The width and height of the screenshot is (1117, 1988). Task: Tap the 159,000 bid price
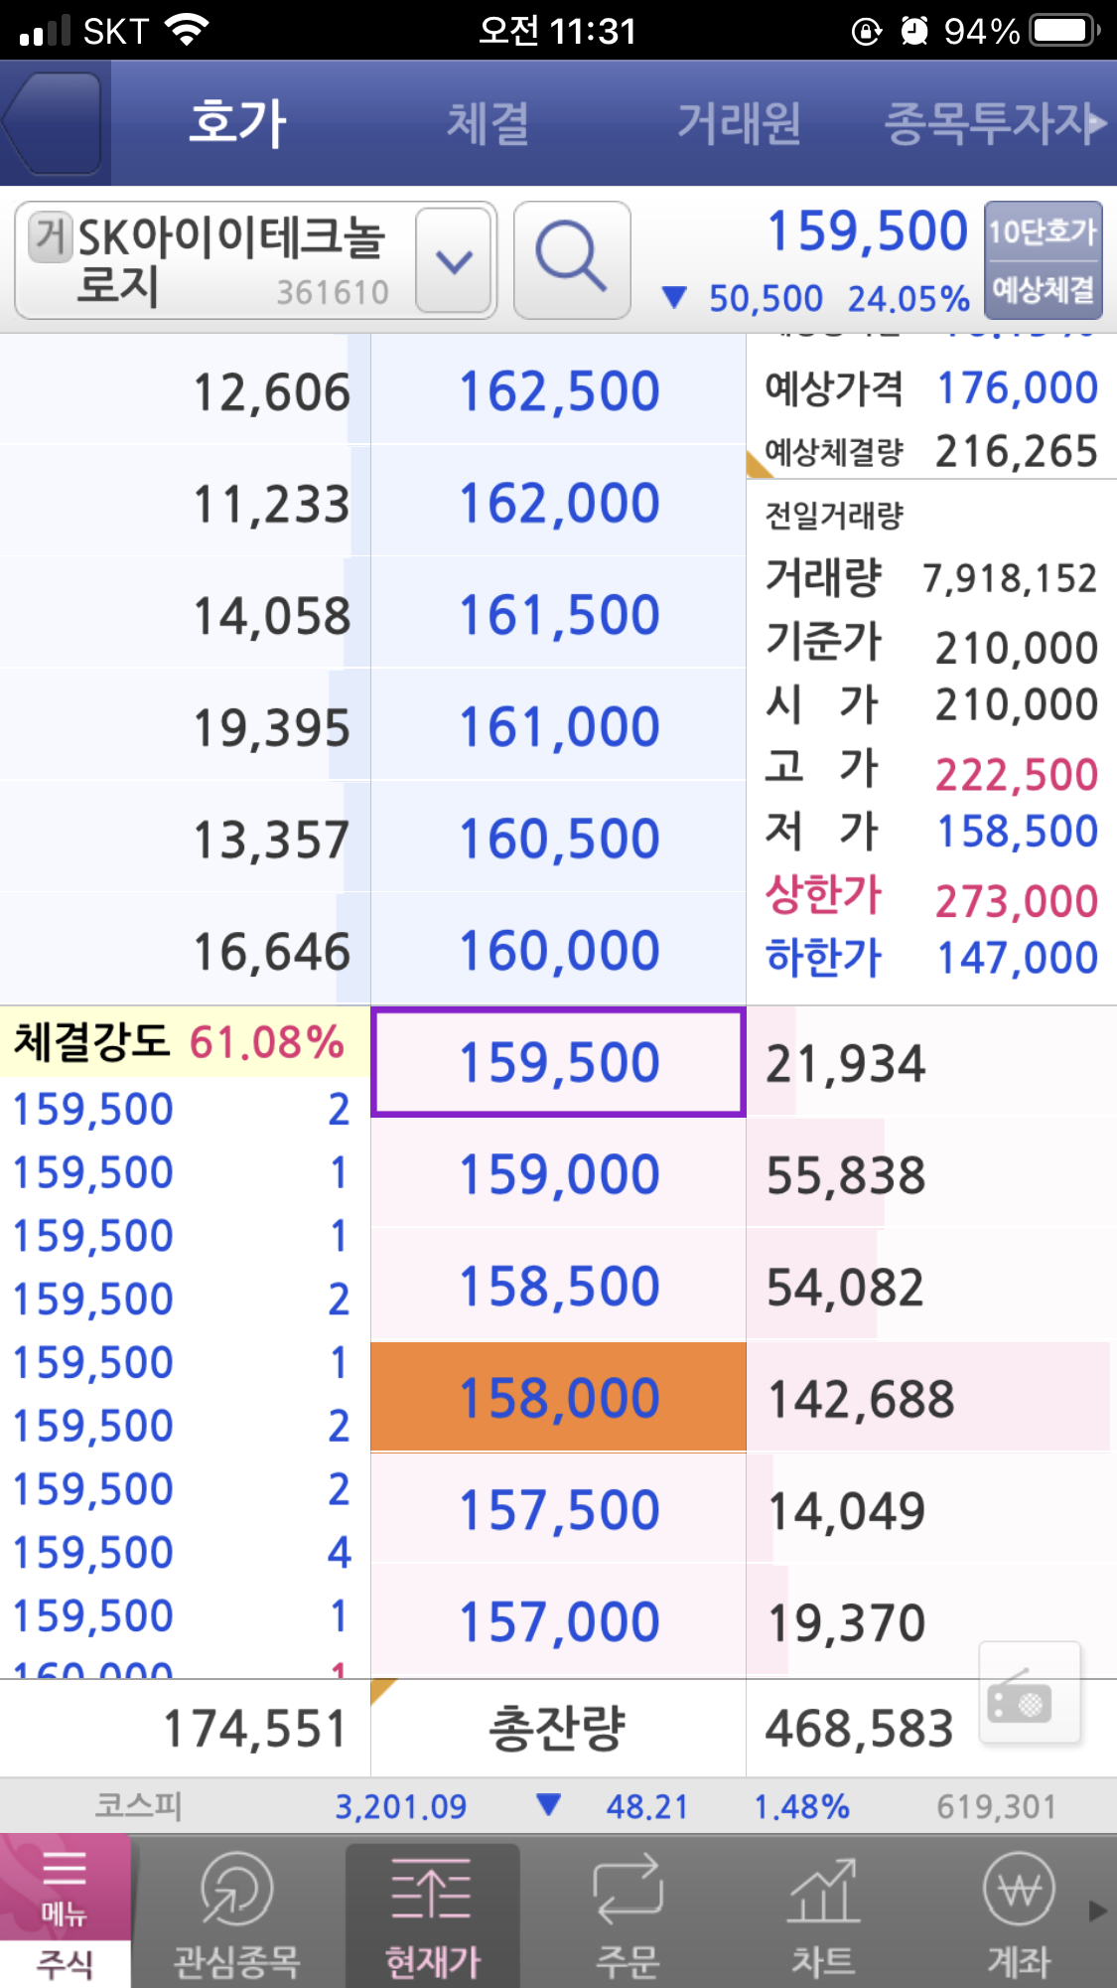click(558, 1174)
